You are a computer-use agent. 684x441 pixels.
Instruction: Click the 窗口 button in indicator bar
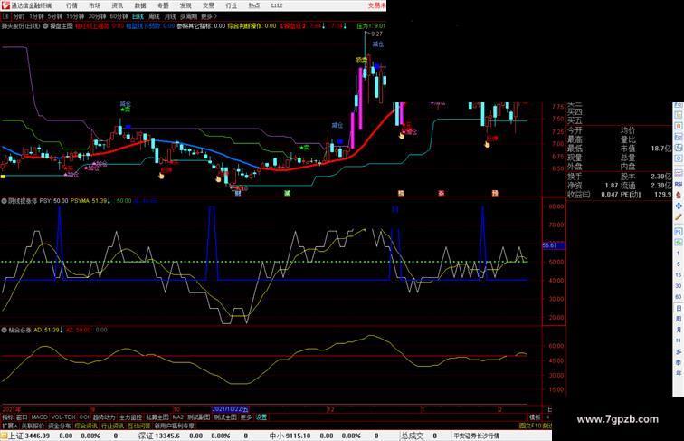tap(22, 417)
